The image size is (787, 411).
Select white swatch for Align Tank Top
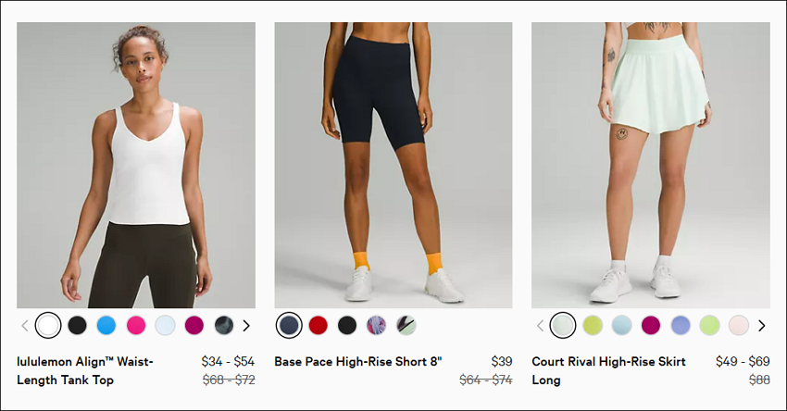click(47, 325)
